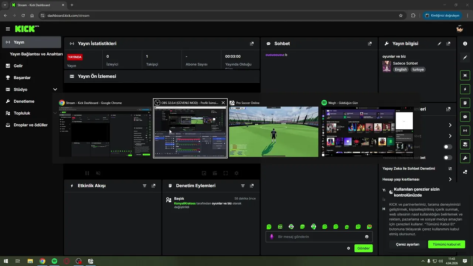Open Yapay Zeka ile Sohbet Denetimi external link icon
The image size is (473, 266).
pos(450,168)
